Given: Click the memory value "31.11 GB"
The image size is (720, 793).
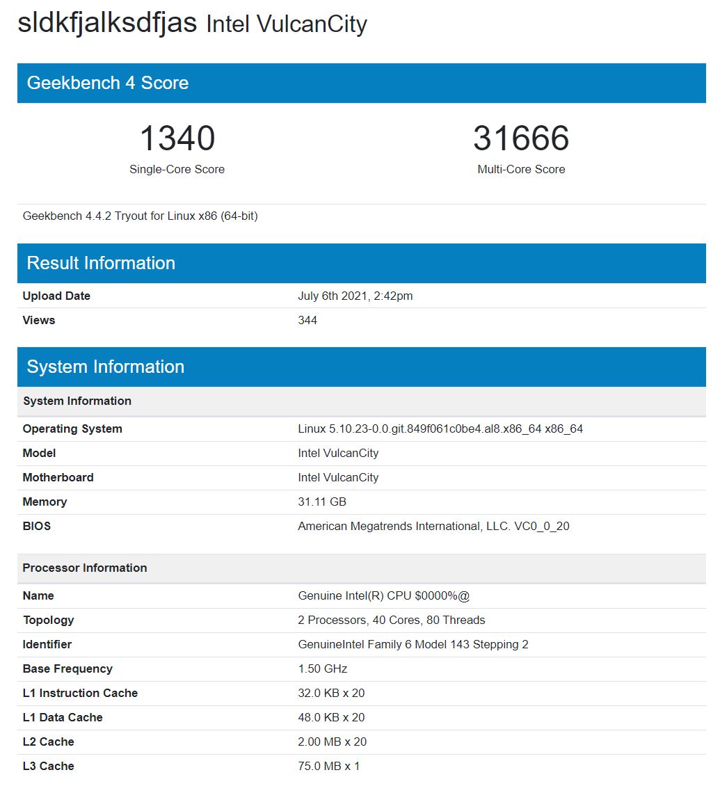Looking at the screenshot, I should [x=322, y=502].
